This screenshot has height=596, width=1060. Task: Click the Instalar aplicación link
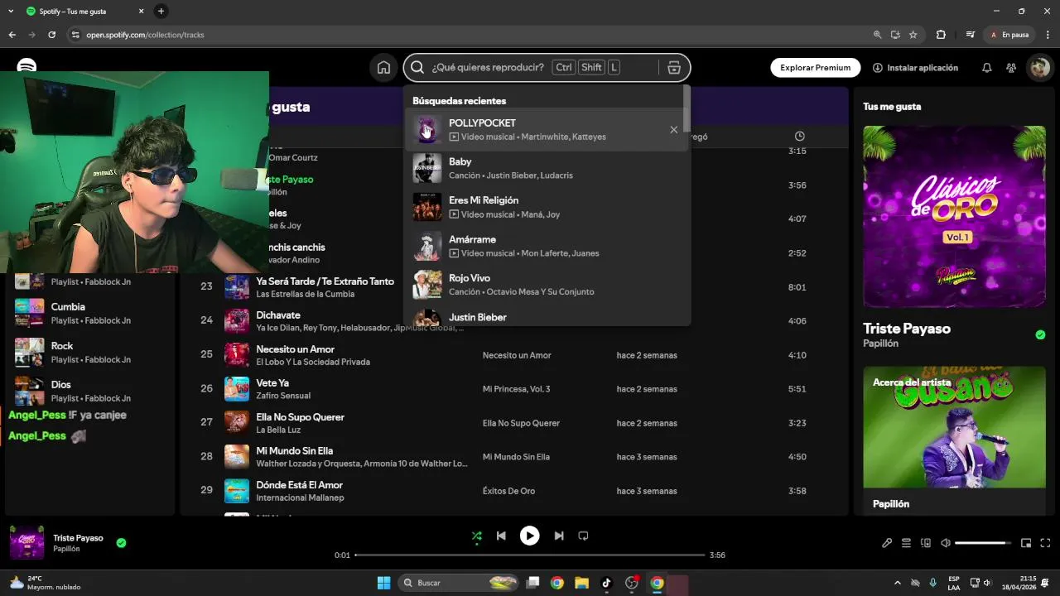coord(915,68)
